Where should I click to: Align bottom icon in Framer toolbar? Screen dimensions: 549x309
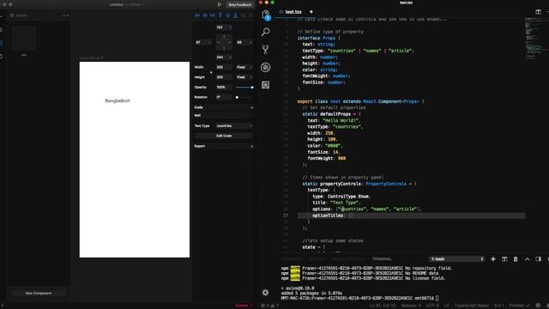click(236, 15)
